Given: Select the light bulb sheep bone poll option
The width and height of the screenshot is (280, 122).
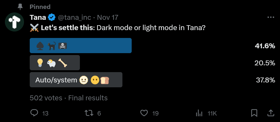Looking at the screenshot, I should tap(55, 63).
